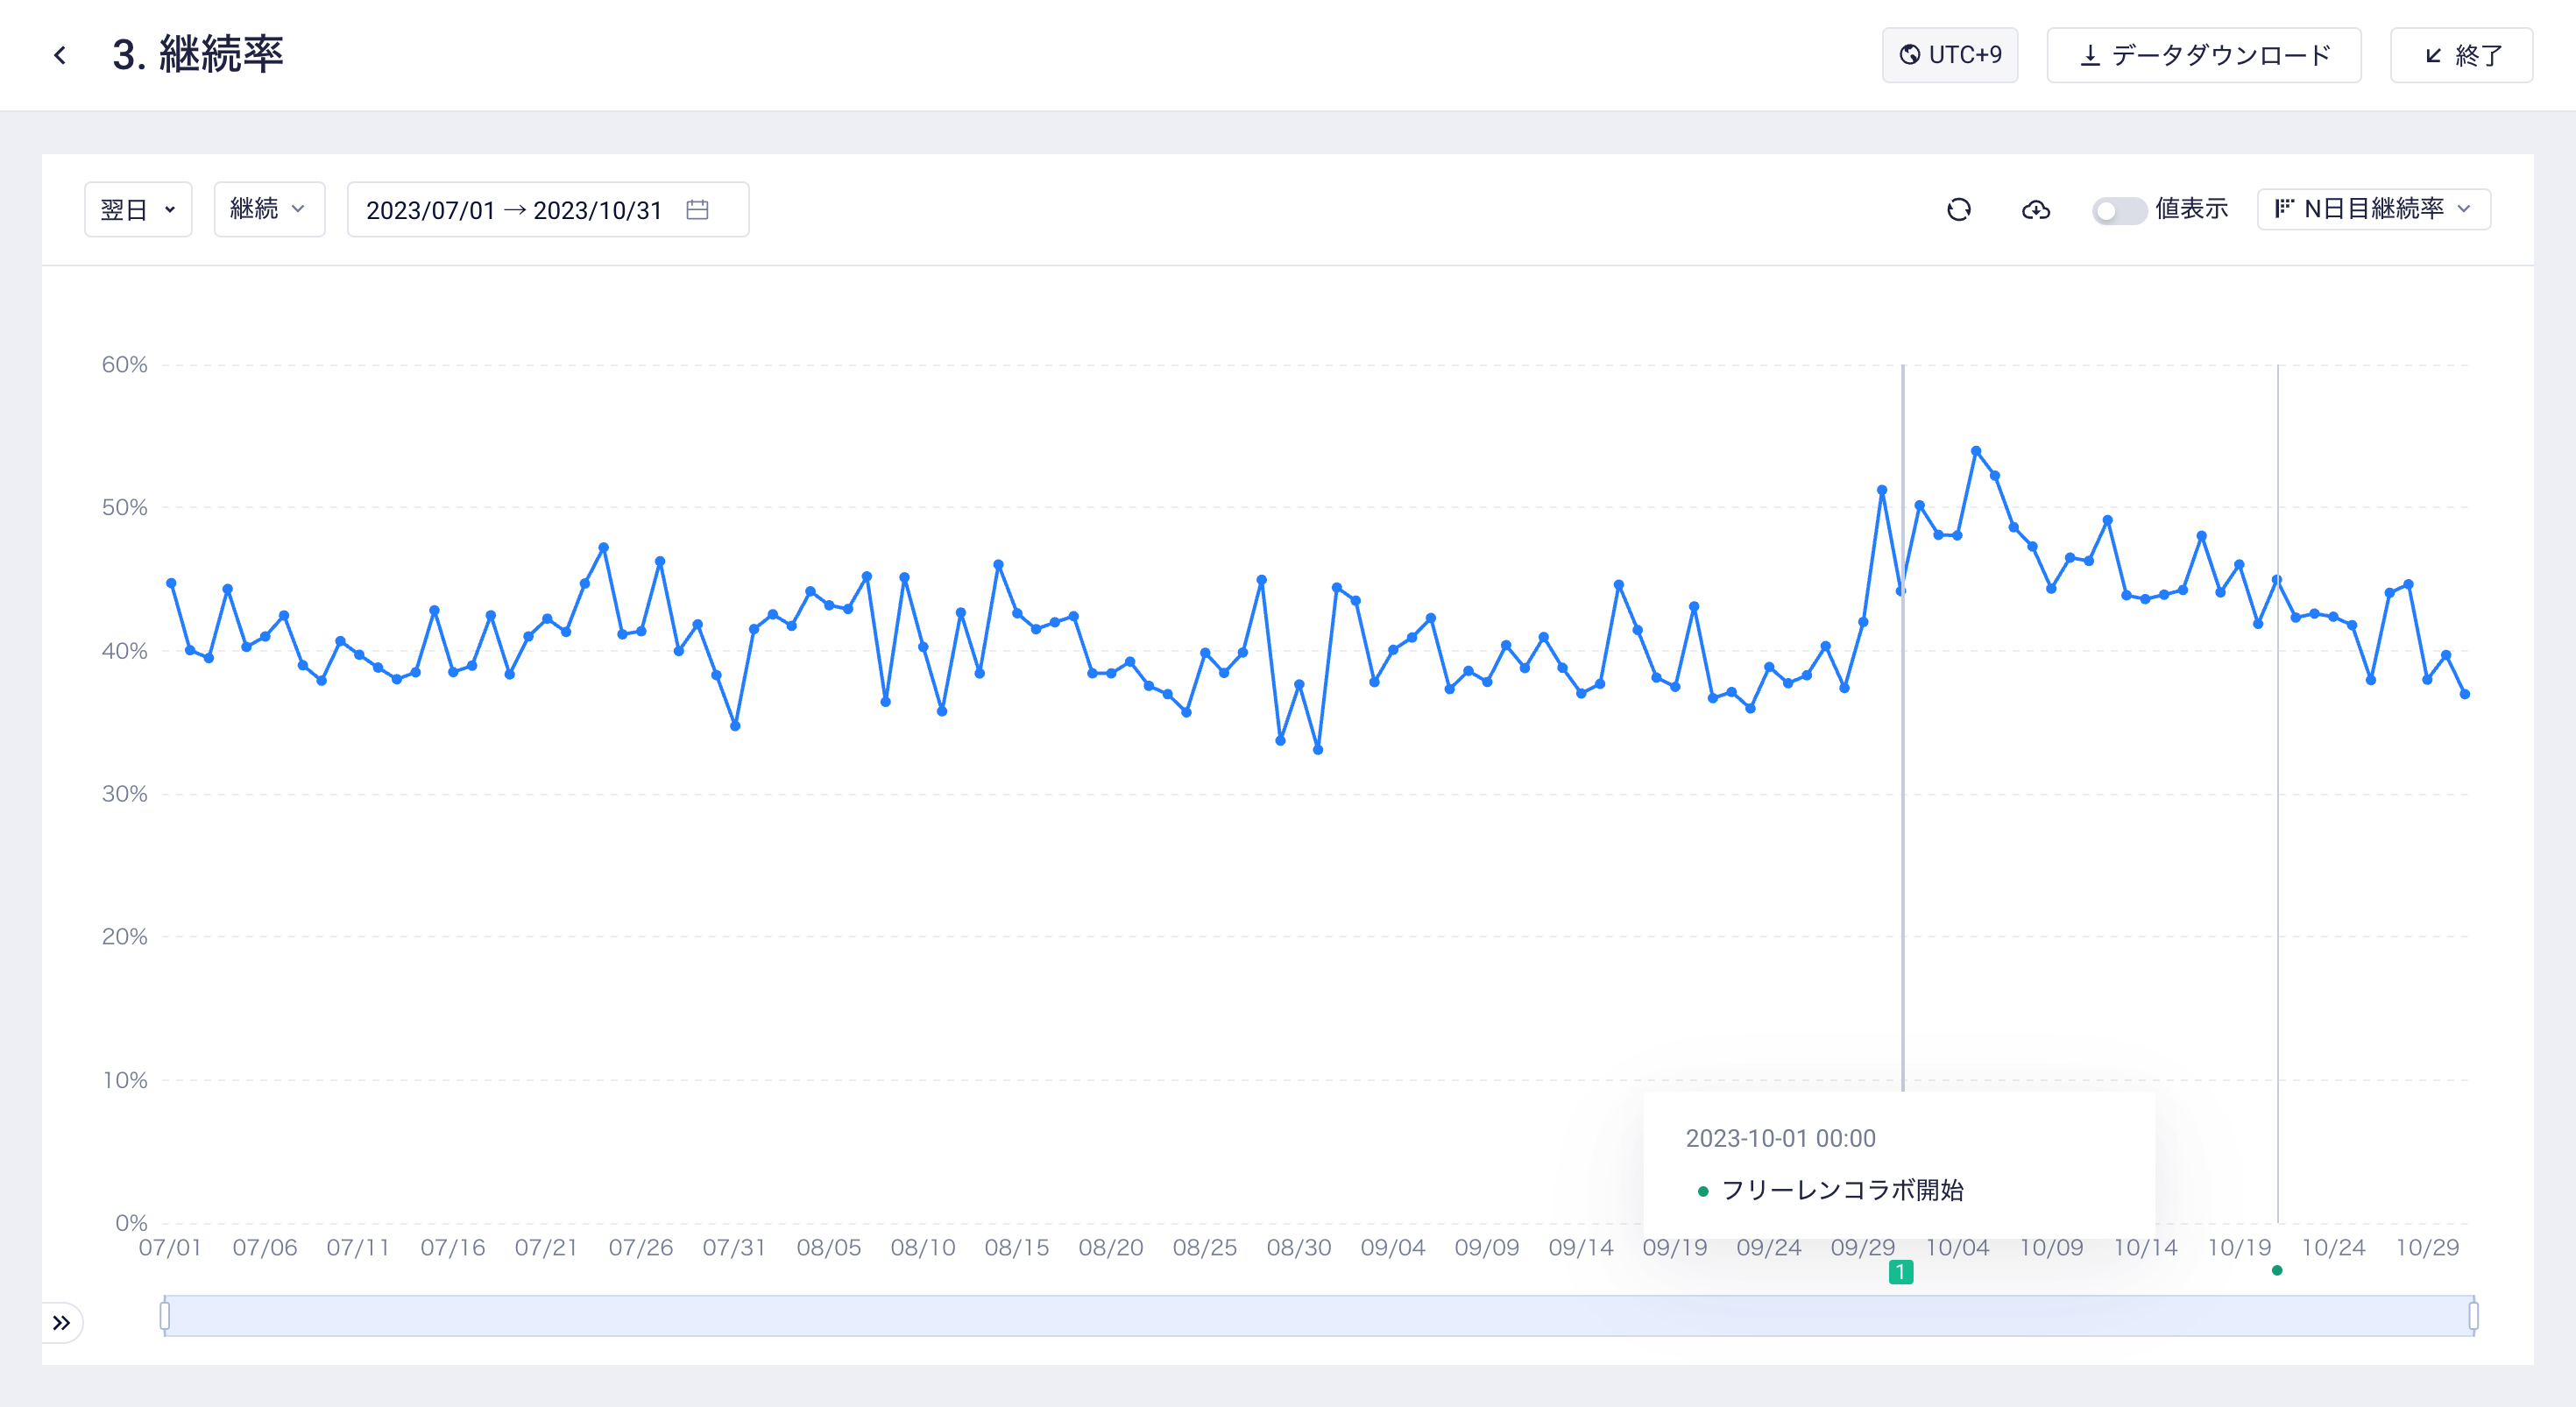Click the peak data point near 10/04
Viewport: 2576px width, 1407px height.
[1975, 451]
